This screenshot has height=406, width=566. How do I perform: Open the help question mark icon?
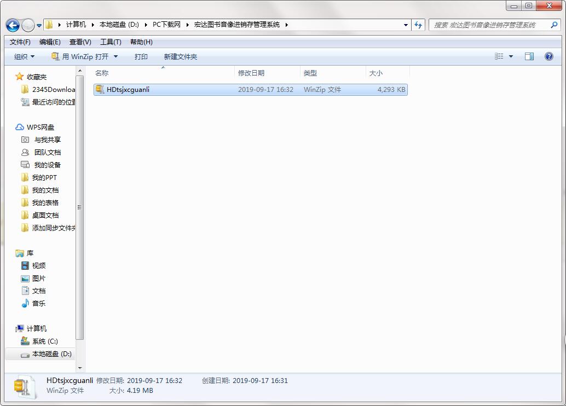(549, 56)
